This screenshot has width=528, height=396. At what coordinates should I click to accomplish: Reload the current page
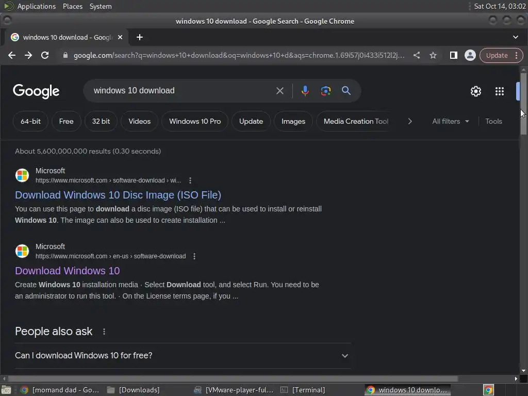click(45, 55)
